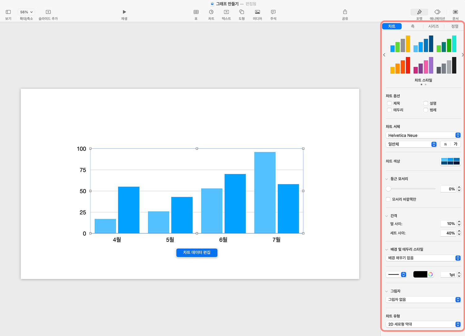Viewport: 465px width, 336px height.
Task: Click the 1pt border width field
Action: pyautogui.click(x=448, y=275)
